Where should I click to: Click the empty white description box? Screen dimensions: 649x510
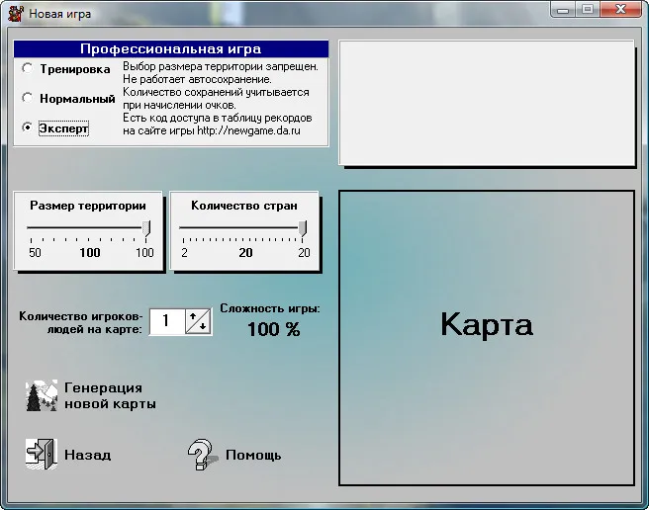tap(486, 103)
